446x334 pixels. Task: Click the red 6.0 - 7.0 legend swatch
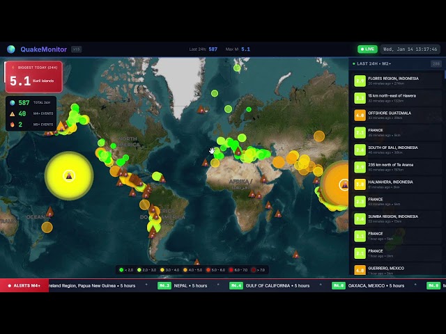231,270
